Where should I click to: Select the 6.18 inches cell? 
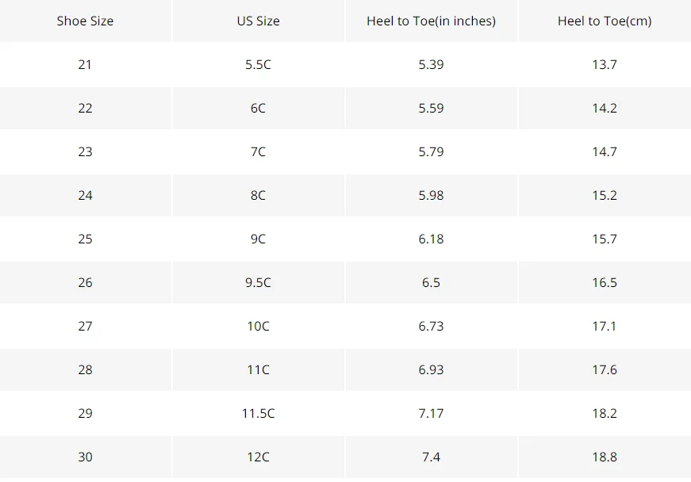[x=432, y=239]
